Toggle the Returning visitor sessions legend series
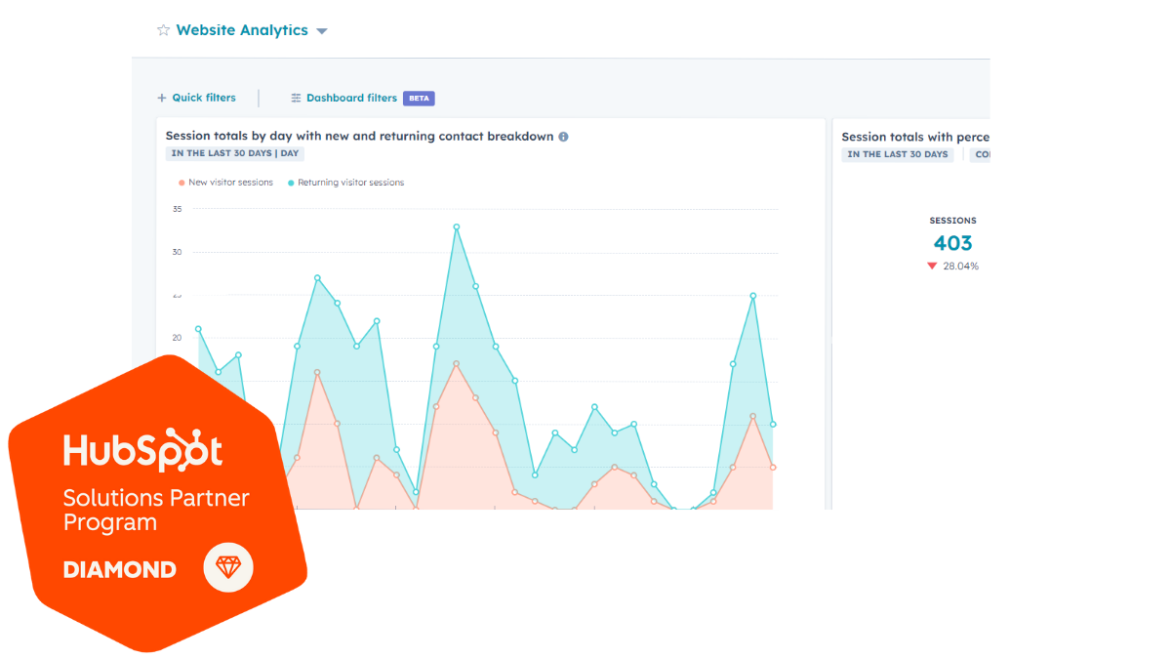Image resolution: width=1171 pixels, height=659 pixels. click(350, 183)
